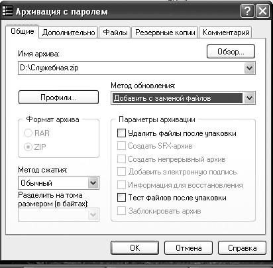Click the archive name field 'D:\Служебная.zip'
273x268 pixels.
131,68
